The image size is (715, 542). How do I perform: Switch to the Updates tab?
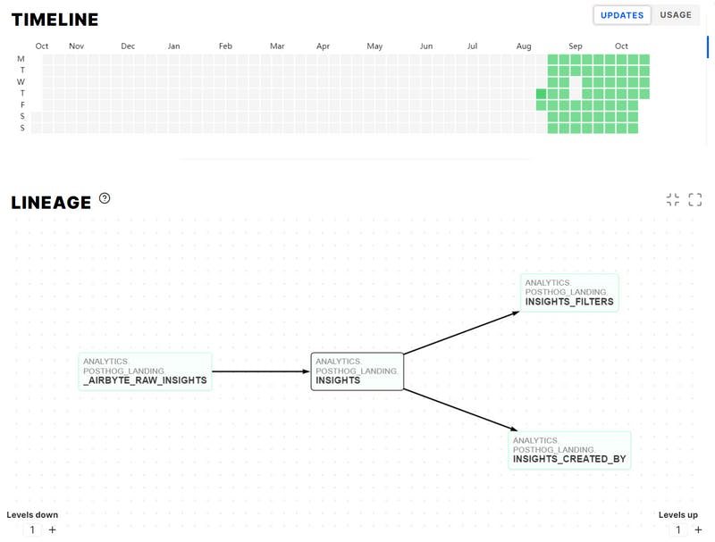tap(622, 15)
